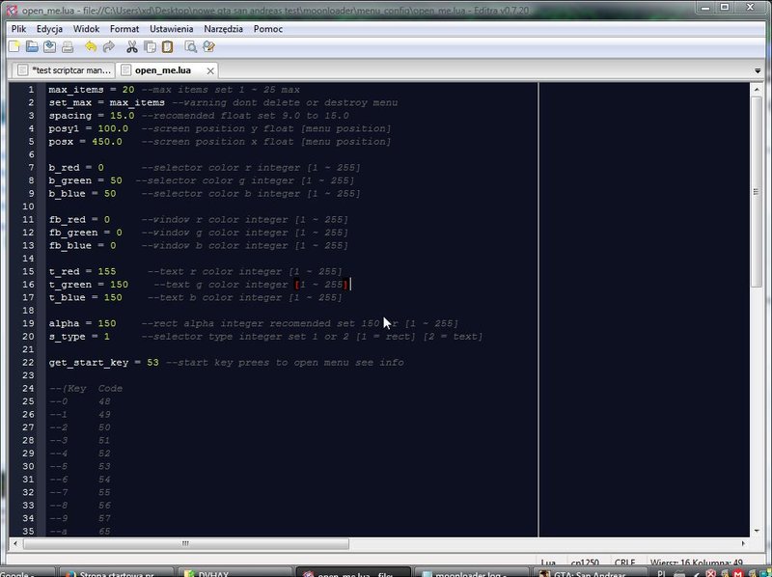Click the Print toolbar icon
772x577 pixels.
(68, 46)
